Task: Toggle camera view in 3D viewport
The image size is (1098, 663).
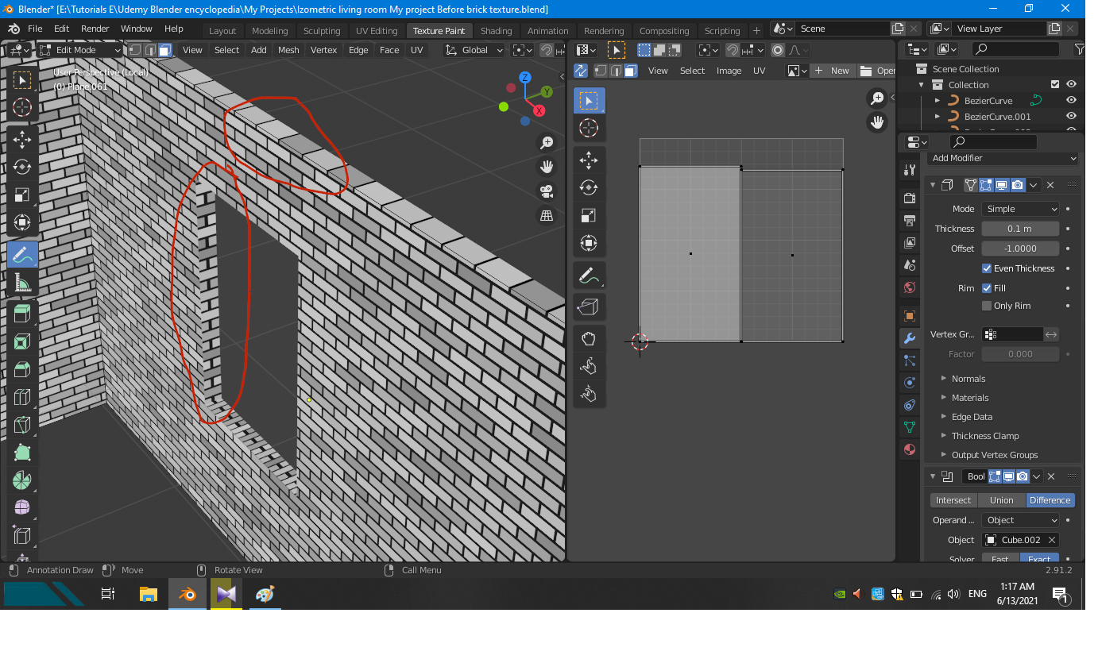Action: [x=547, y=191]
